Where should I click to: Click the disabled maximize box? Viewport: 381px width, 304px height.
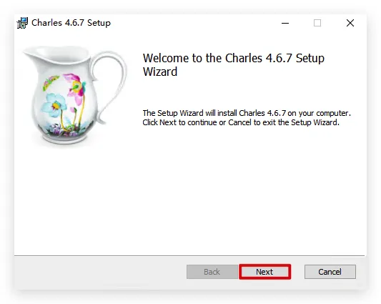(x=317, y=23)
